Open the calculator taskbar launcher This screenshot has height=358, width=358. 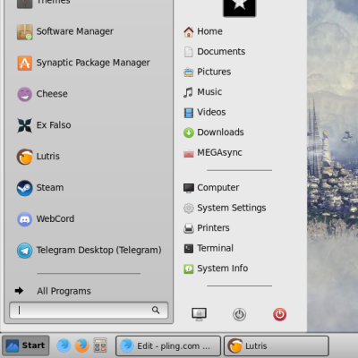tap(100, 345)
